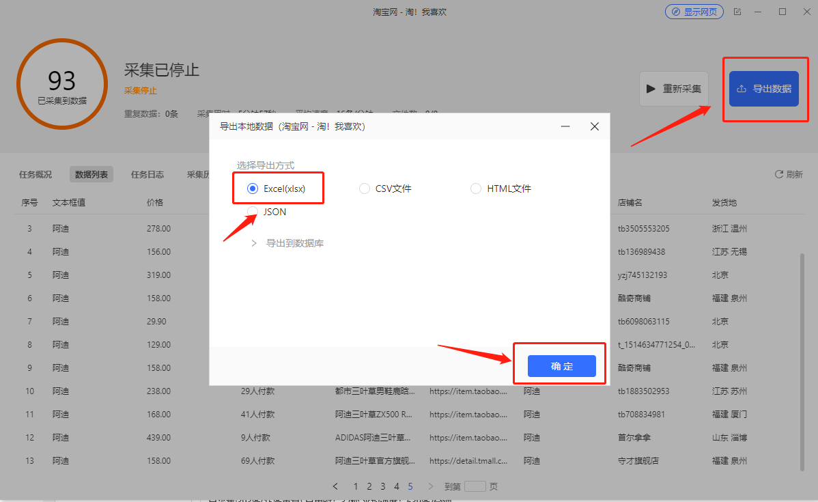Click title 阿迪三叶草官方旗舰...
The image size is (818, 502).
(x=375, y=461)
